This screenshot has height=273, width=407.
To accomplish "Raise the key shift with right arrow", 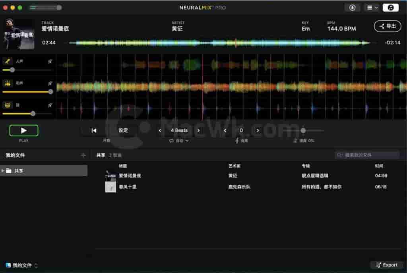I will click(x=258, y=130).
